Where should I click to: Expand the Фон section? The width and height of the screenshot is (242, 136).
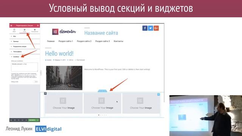tap(25, 36)
